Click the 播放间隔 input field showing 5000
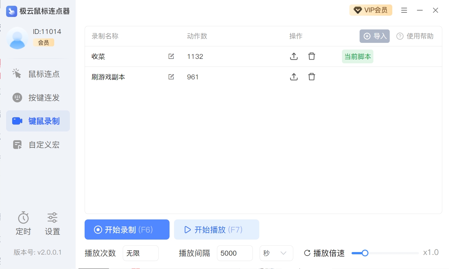Image resolution: width=449 pixels, height=269 pixels. (x=235, y=253)
